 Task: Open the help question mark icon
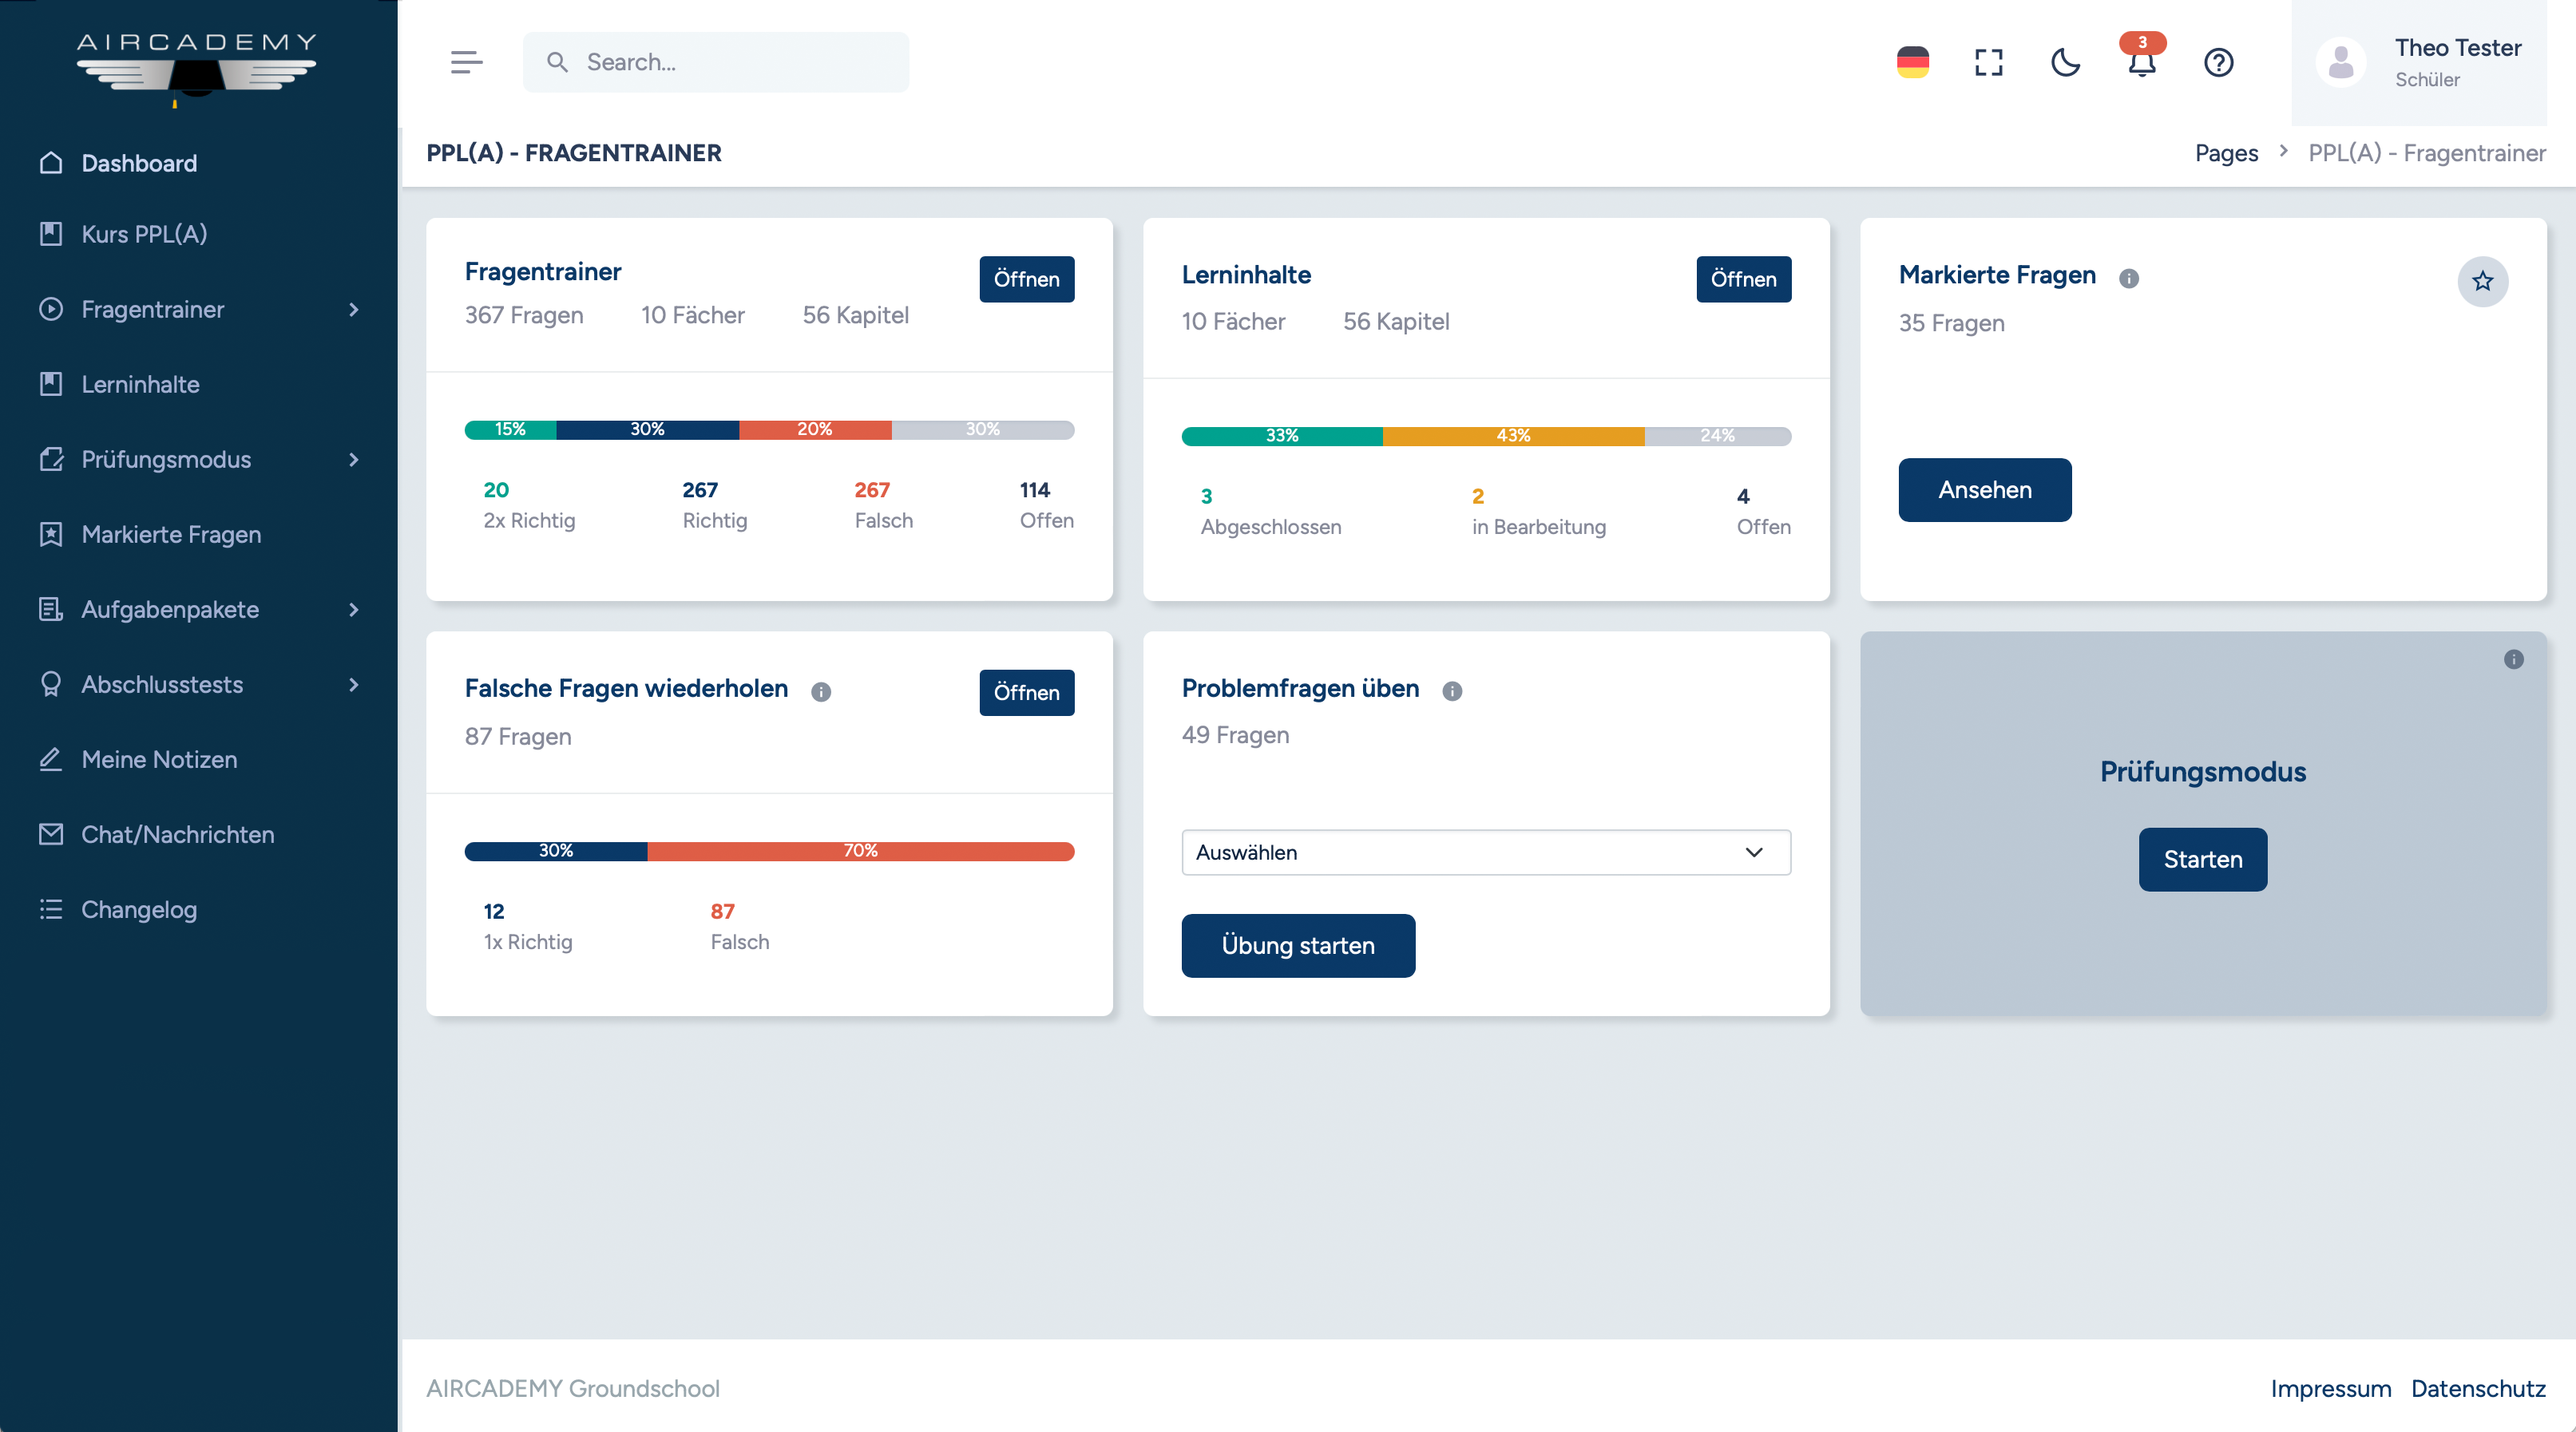[x=2218, y=63]
